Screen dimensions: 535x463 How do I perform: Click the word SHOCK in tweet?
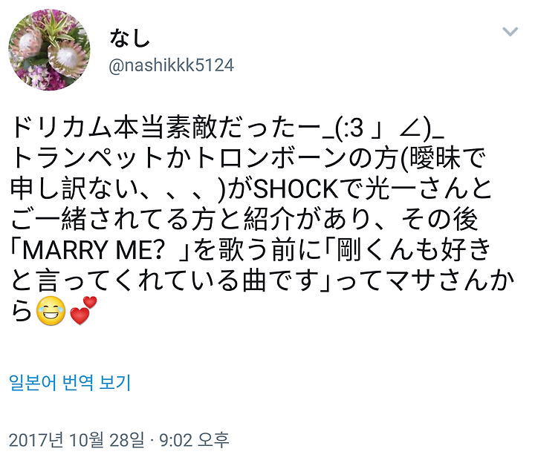(296, 189)
